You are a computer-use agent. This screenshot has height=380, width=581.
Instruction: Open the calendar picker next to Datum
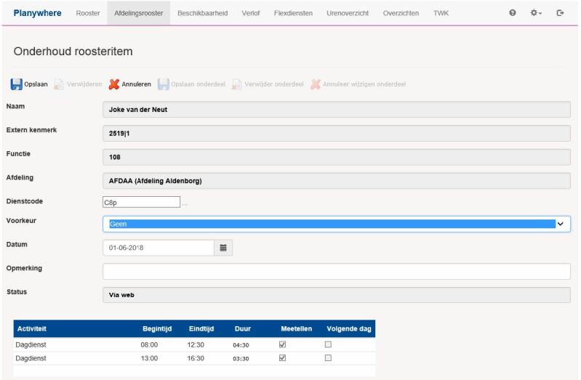223,248
